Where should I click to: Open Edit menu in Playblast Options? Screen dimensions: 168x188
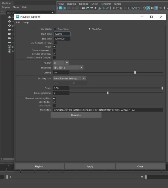point(18,22)
